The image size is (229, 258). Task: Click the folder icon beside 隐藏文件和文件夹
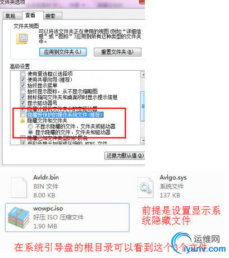click(22, 121)
